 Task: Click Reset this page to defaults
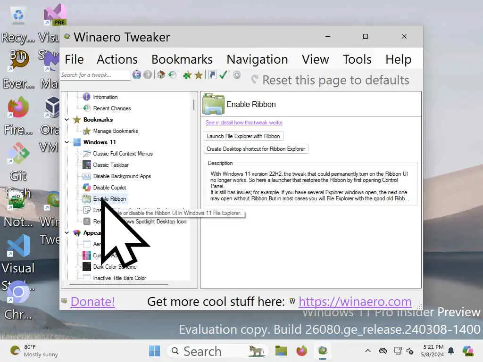coord(330,80)
